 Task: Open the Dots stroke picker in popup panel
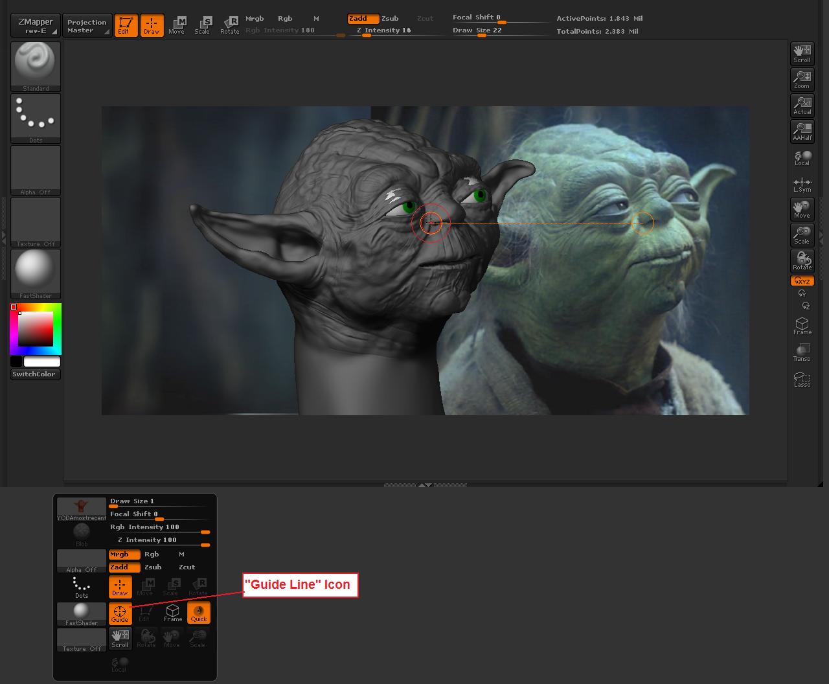pos(82,587)
